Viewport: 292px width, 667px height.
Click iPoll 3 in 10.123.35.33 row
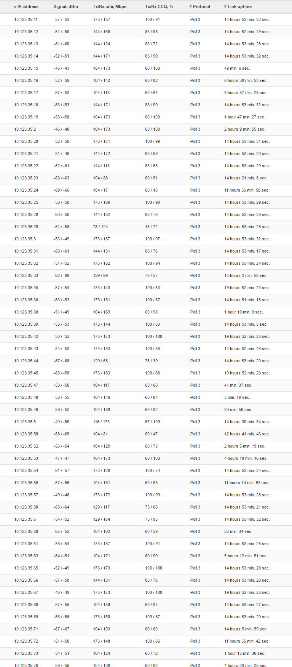[x=195, y=275]
